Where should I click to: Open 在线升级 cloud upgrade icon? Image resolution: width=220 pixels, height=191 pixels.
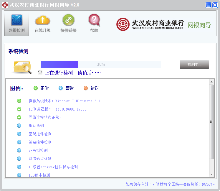[x=42, y=20]
